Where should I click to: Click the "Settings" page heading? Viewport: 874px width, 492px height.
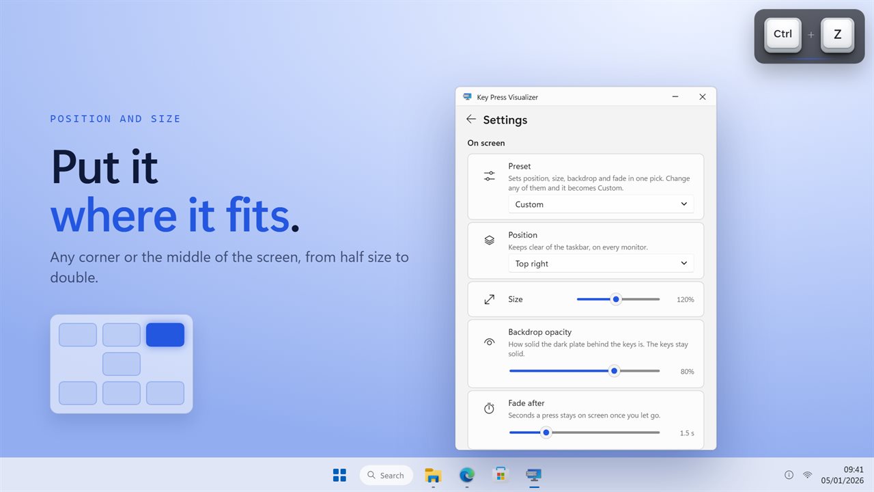point(505,120)
